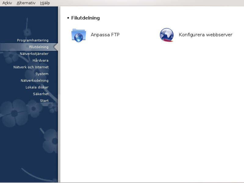Go to the Hårdvara section

coord(41,60)
